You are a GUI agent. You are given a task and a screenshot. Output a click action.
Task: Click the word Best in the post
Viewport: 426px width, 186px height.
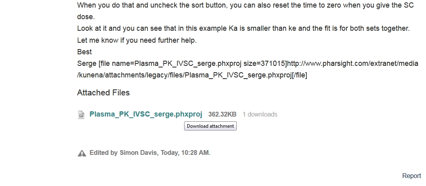(84, 52)
